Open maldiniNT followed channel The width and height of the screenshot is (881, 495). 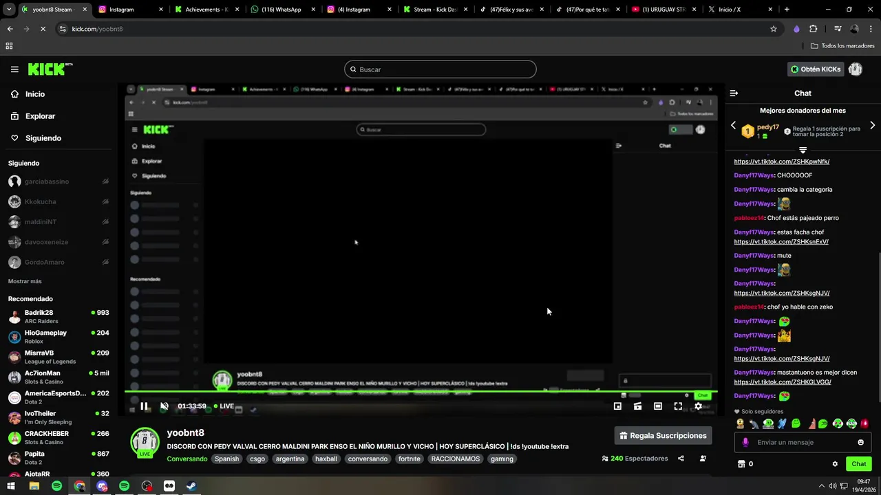click(59, 222)
